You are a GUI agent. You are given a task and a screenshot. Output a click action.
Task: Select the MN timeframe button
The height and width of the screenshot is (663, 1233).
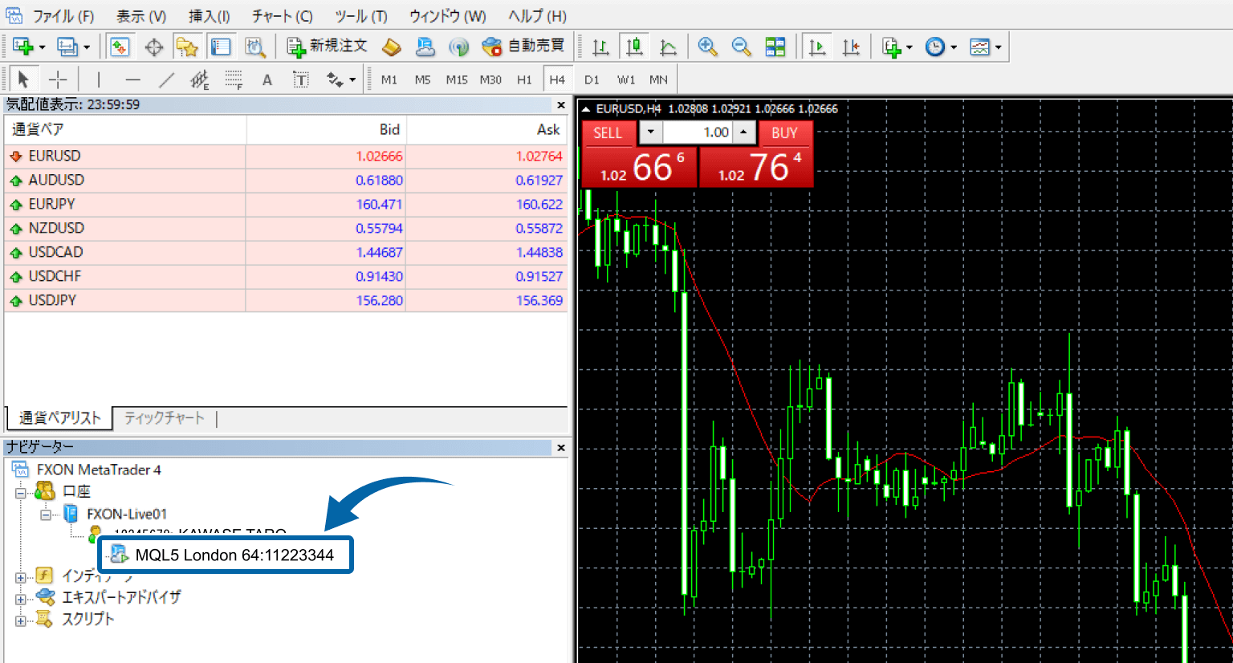[x=658, y=79]
